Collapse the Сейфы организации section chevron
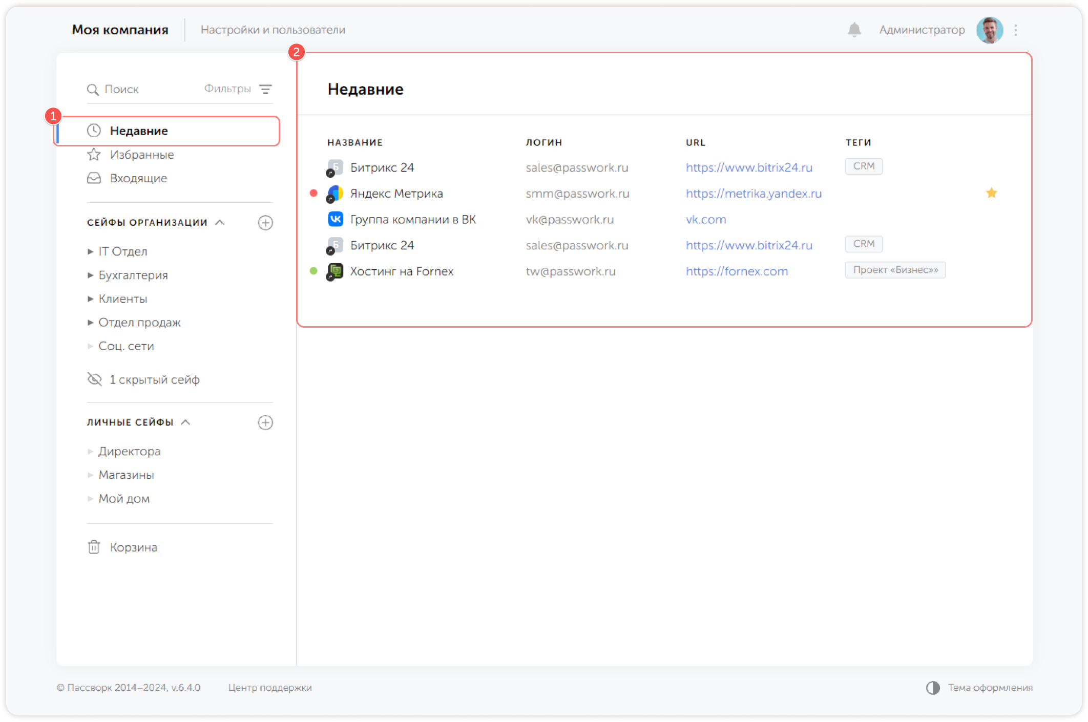 point(220,223)
